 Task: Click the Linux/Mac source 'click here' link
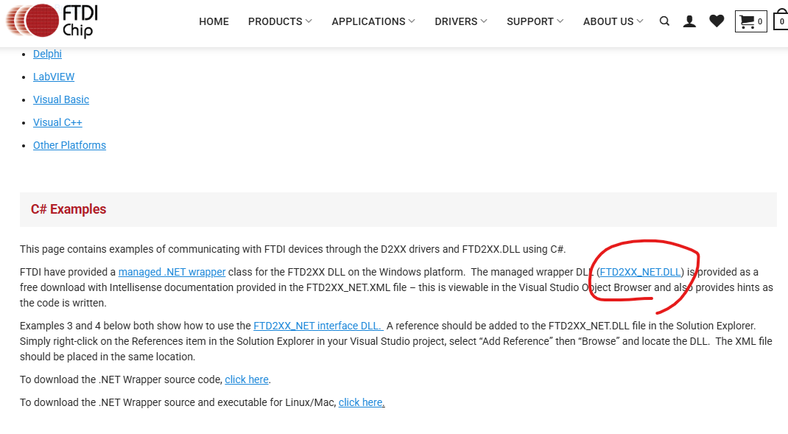pos(362,402)
